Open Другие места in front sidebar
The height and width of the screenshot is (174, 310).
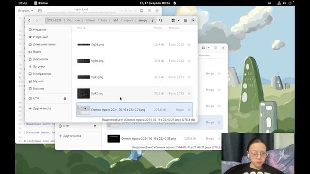coord(48,108)
